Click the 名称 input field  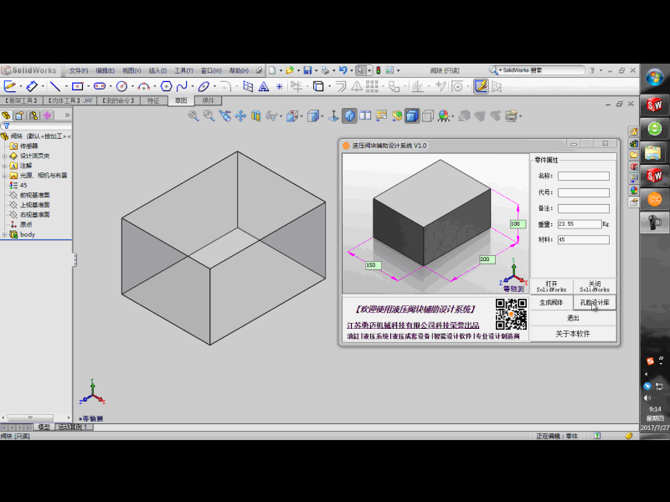click(x=583, y=176)
